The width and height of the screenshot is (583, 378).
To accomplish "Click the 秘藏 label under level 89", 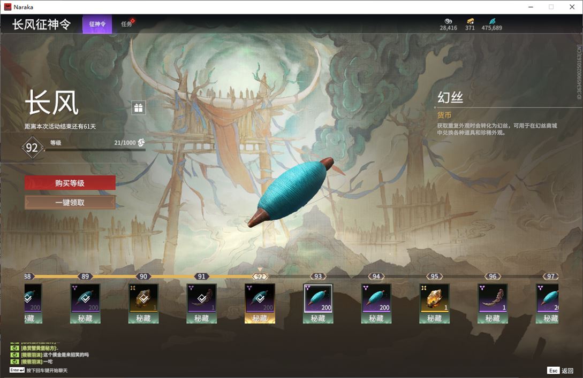I will click(x=85, y=318).
